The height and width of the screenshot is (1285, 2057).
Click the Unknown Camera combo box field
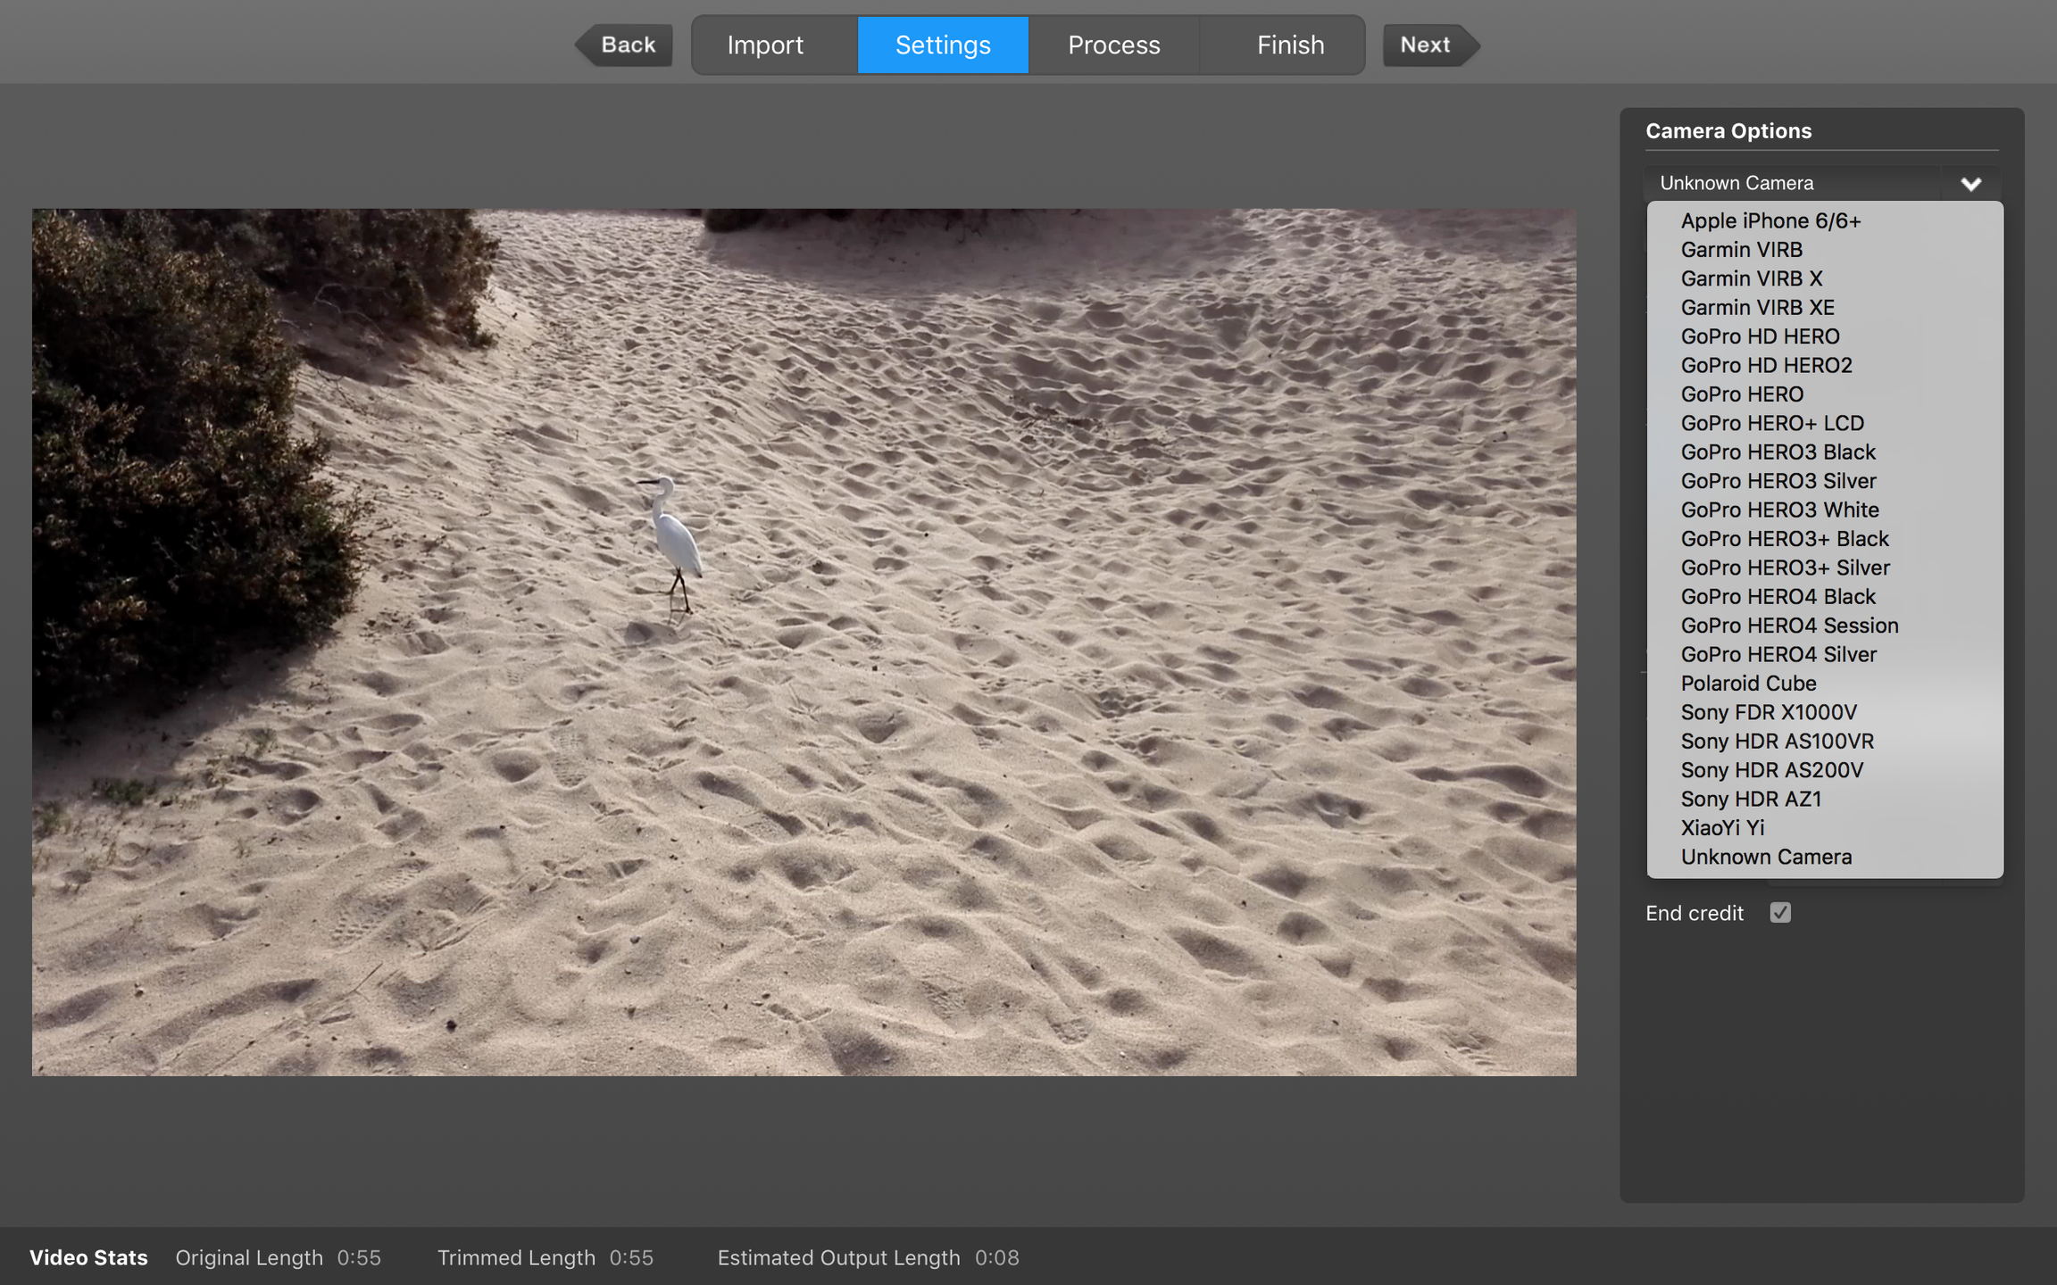coord(1821,183)
